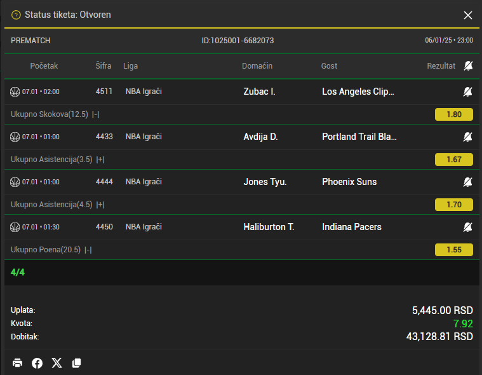Click the 1.67 odds button

(x=453, y=160)
